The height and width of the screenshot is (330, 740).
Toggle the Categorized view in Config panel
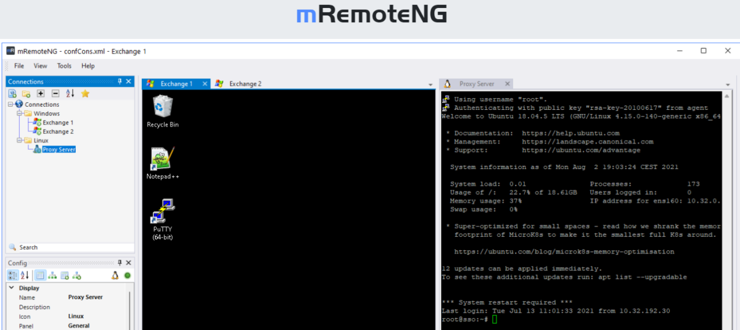(x=12, y=275)
